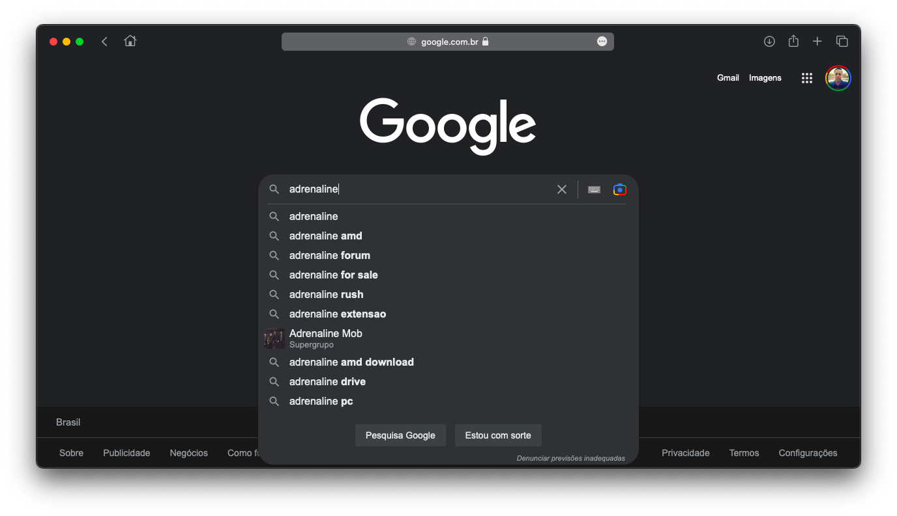Select suggestion 'adrenaline rush'
897x516 pixels.
tap(448, 295)
